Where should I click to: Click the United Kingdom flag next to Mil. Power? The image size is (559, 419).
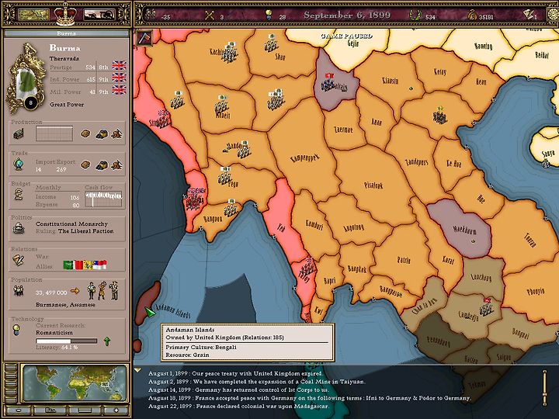[x=119, y=90]
